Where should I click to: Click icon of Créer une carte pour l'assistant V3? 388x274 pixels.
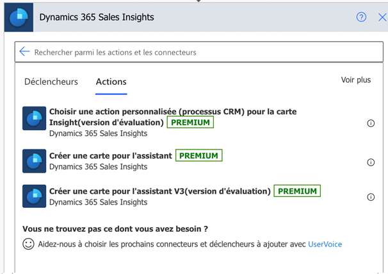pos(34,196)
